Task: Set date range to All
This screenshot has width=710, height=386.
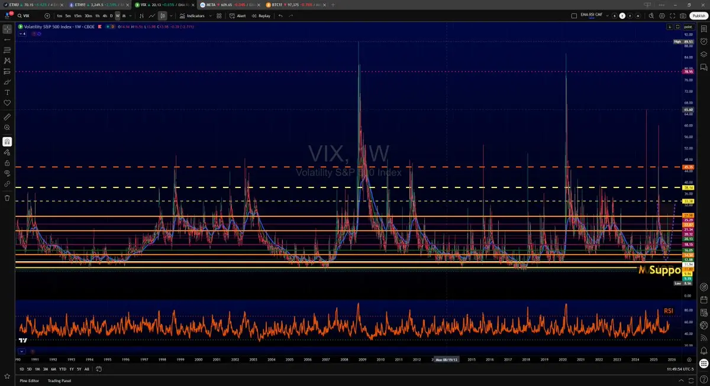Action: (87, 369)
